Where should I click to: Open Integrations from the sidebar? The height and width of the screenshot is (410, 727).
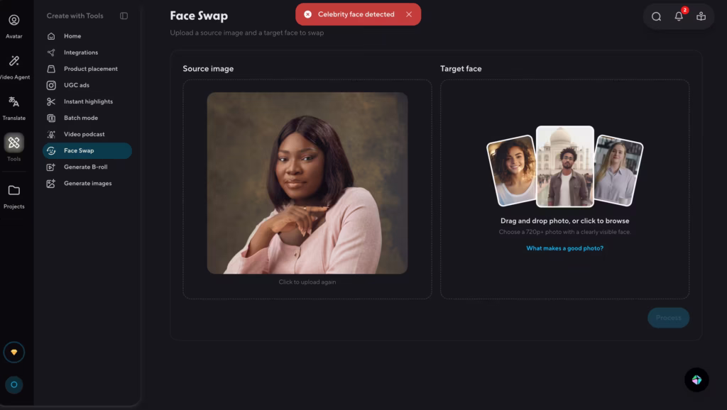point(81,52)
